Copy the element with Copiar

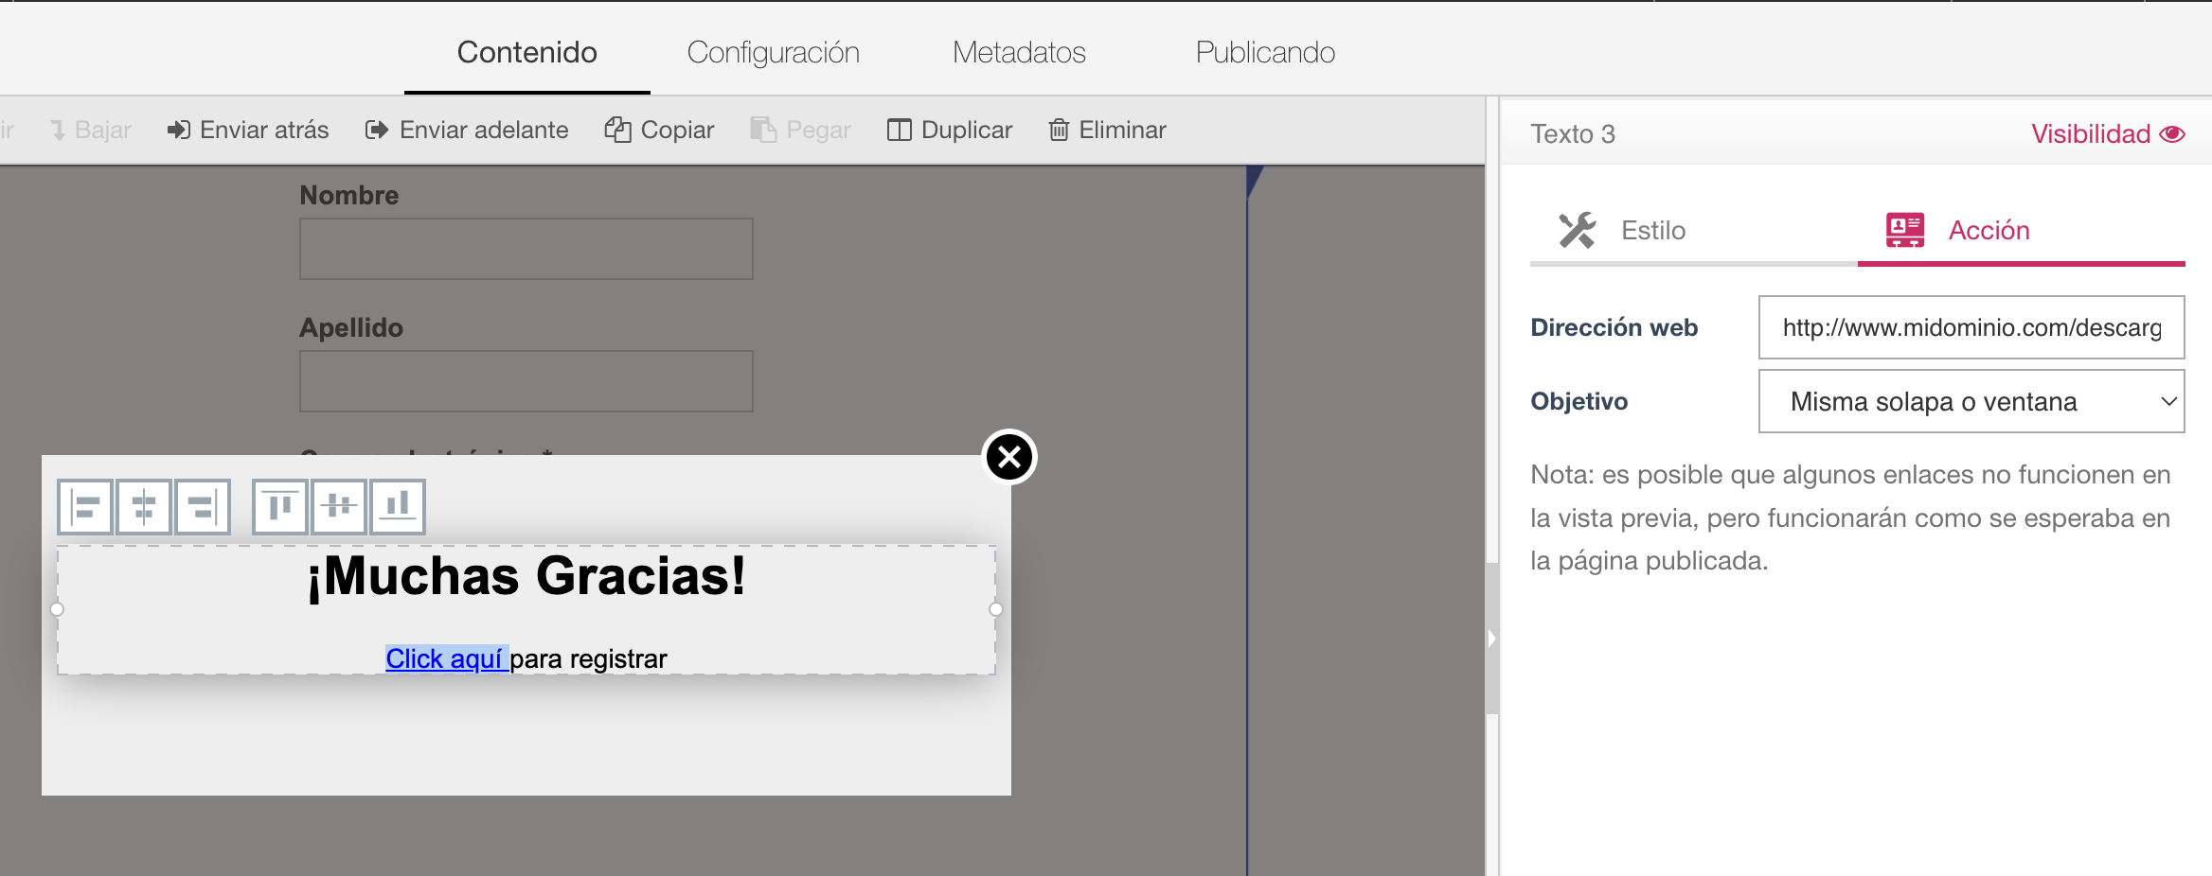coord(659,130)
